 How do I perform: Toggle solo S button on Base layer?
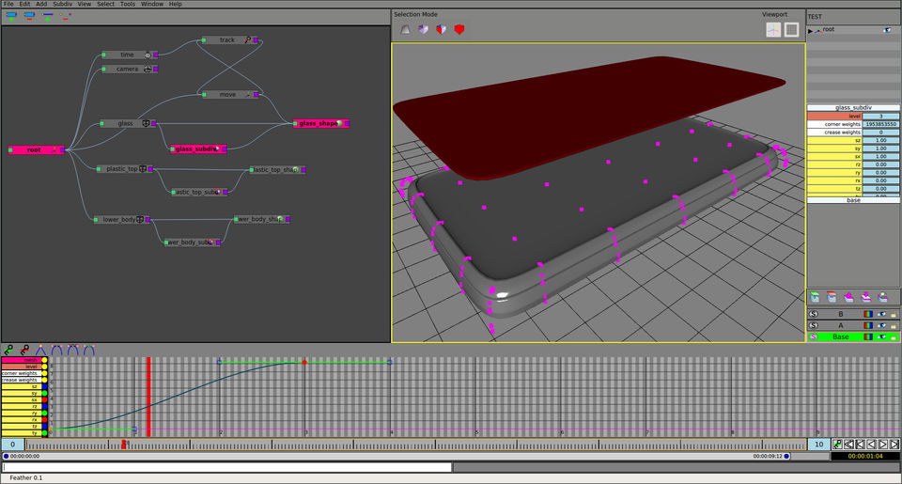[x=814, y=336]
